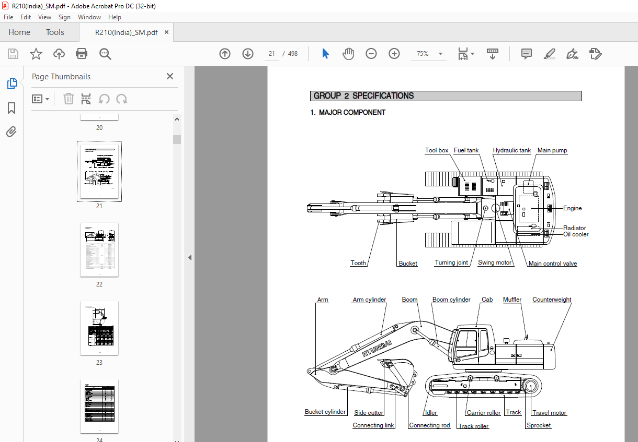Switch to the Home tab
Viewport: 638px width, 442px height.
click(x=19, y=32)
